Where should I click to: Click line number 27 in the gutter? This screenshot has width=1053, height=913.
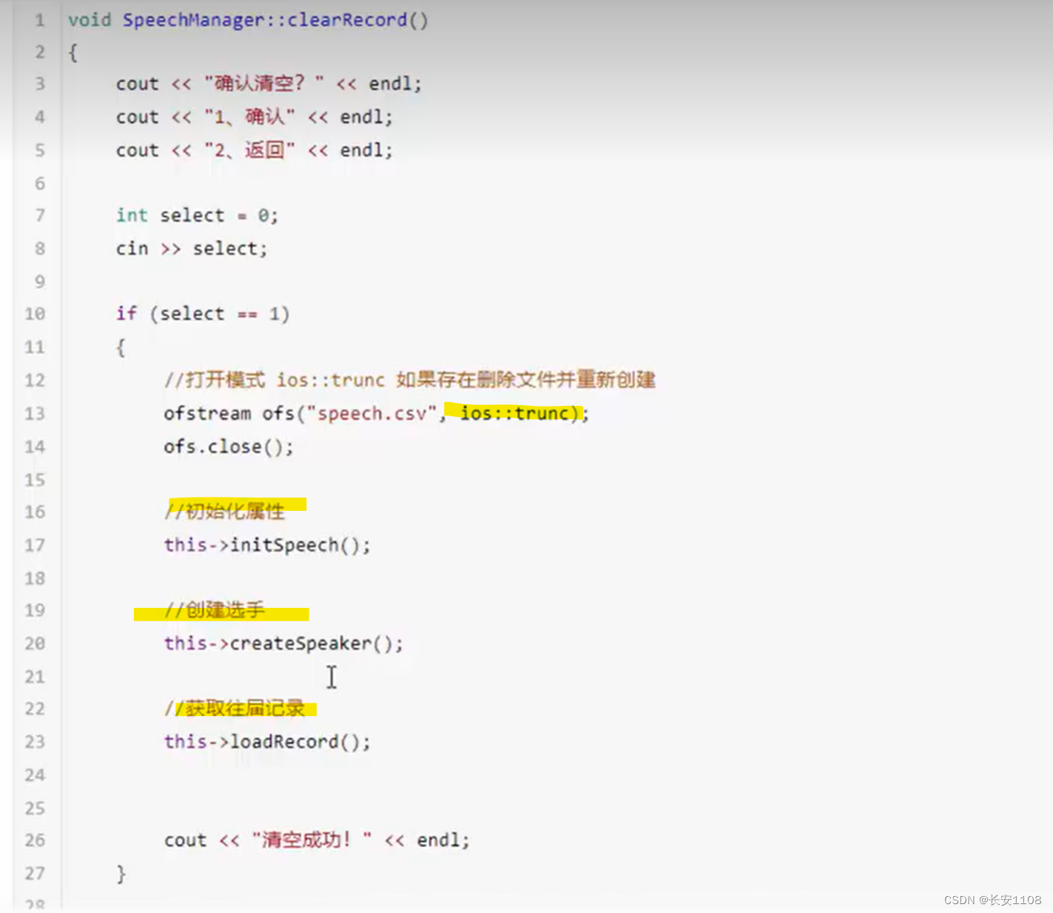pos(35,873)
